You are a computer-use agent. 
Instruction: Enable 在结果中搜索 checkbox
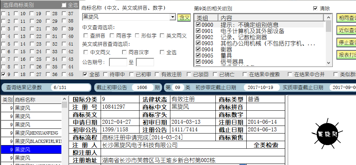pyautogui.click(x=245, y=75)
